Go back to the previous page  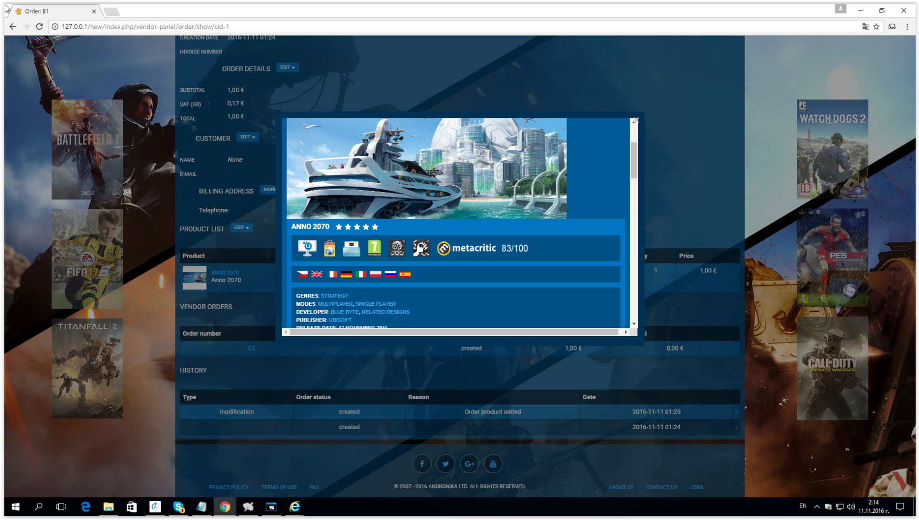(13, 26)
